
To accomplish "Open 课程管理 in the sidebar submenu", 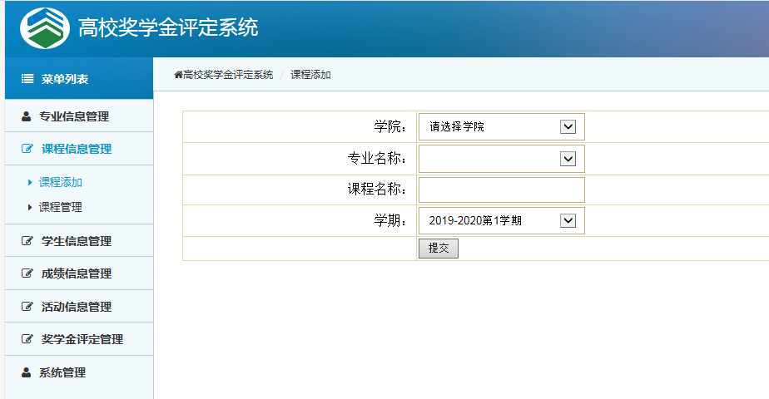I will [x=61, y=207].
